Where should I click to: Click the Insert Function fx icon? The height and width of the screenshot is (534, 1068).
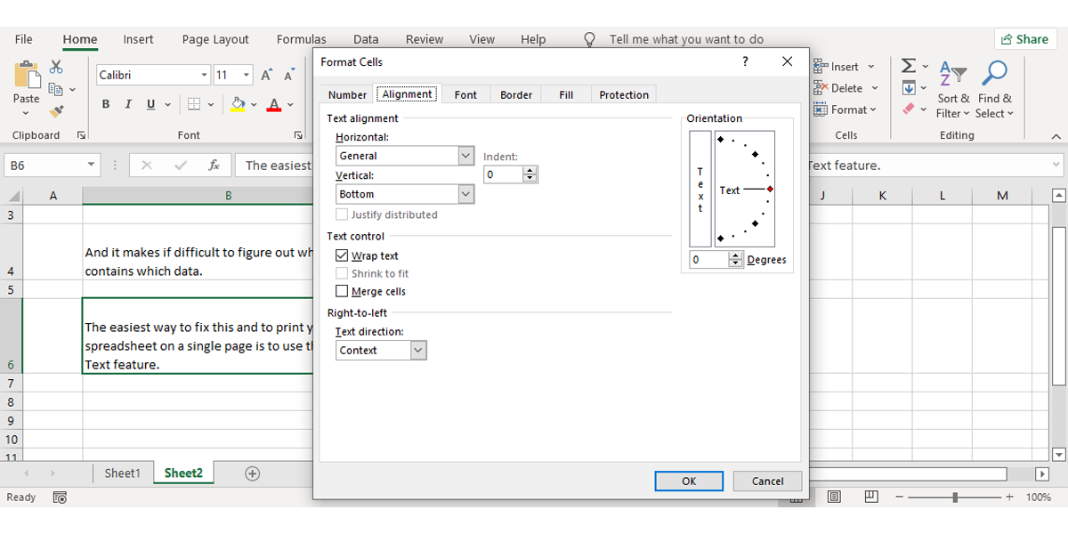(214, 166)
